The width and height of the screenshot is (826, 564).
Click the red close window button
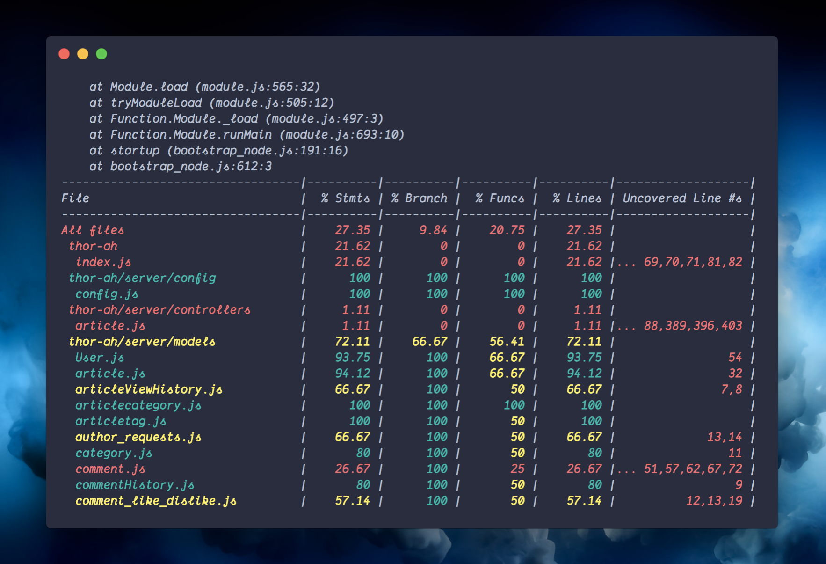tap(64, 54)
